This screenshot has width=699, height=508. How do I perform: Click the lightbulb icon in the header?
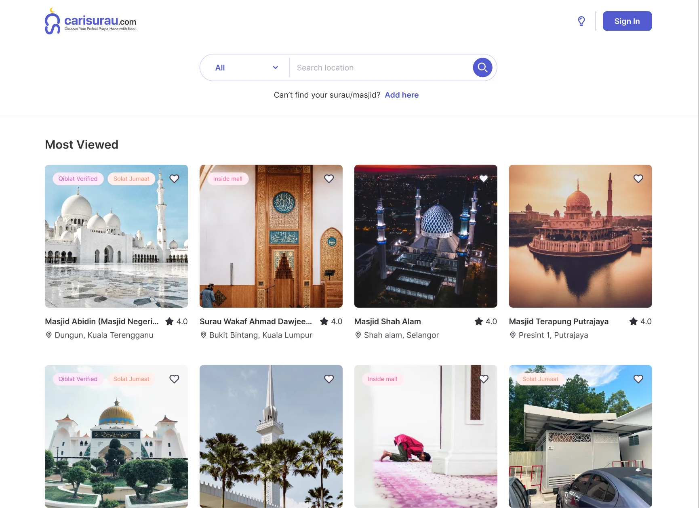coord(581,21)
